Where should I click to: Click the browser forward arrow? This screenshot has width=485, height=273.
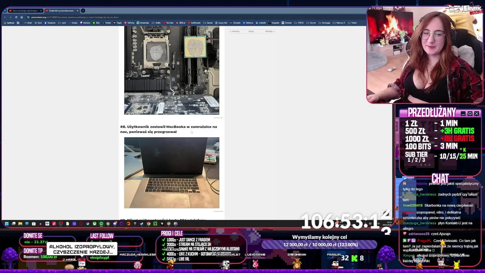(x=11, y=17)
